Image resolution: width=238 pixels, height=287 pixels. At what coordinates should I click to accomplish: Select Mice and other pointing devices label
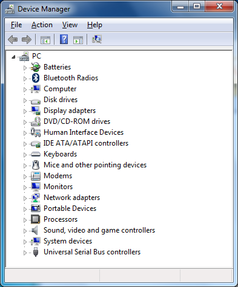(x=95, y=165)
